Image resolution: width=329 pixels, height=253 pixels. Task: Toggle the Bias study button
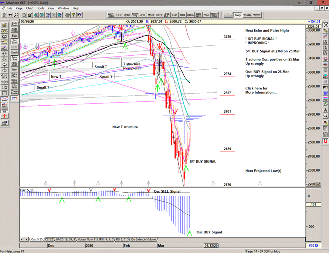click(x=14, y=36)
